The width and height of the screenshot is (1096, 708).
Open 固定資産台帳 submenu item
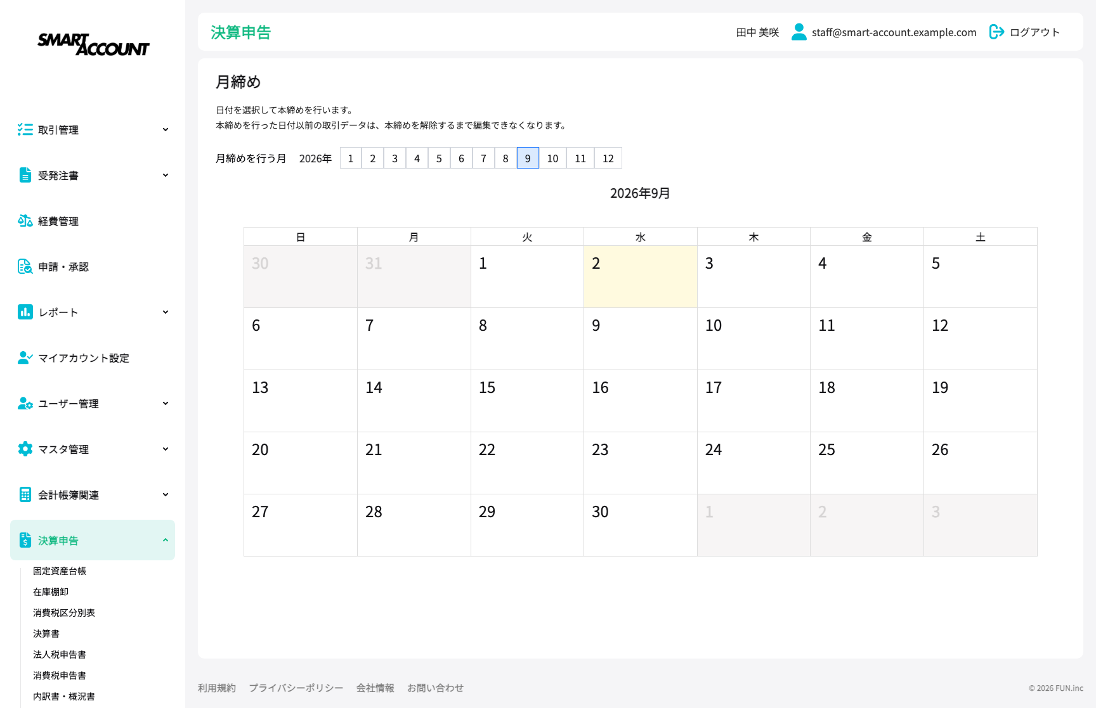[x=60, y=571]
